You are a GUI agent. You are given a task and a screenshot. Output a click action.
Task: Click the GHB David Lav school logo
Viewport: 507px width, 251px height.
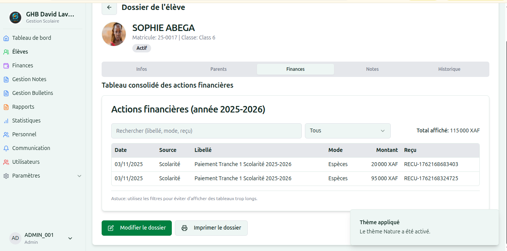click(x=15, y=17)
